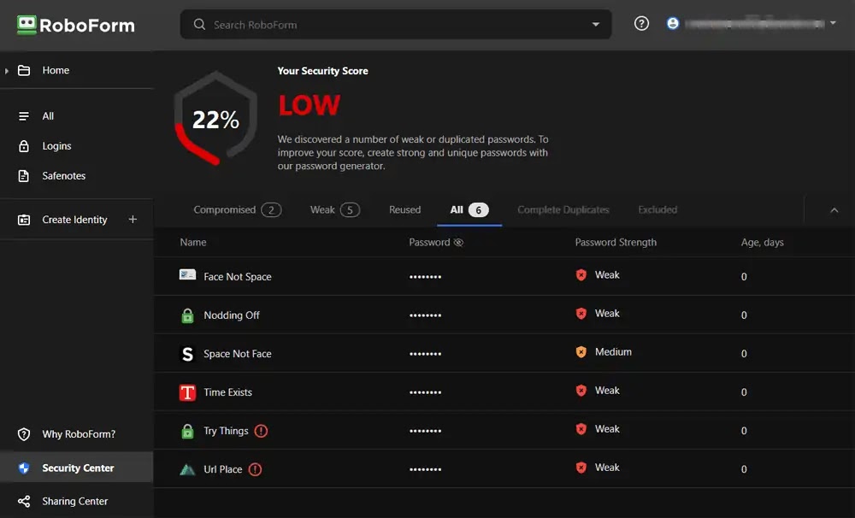
Task: Toggle password visibility eye in Password header
Action: 458,243
